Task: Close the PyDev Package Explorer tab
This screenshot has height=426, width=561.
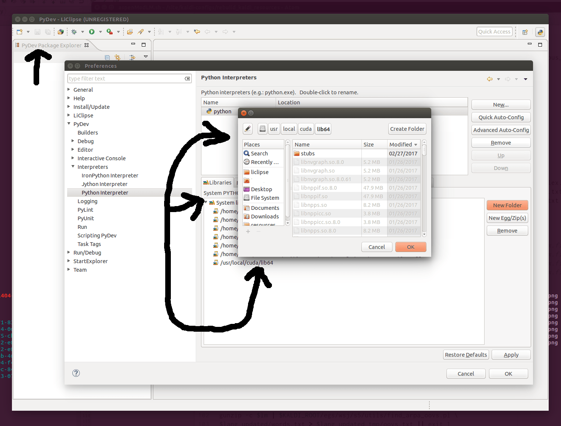Action: pyautogui.click(x=87, y=45)
